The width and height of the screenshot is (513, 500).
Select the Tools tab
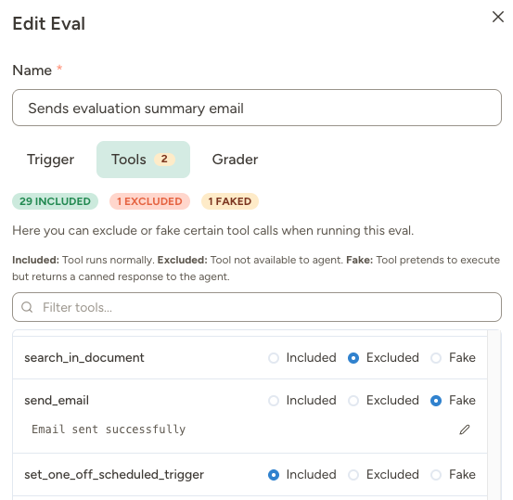click(x=143, y=160)
